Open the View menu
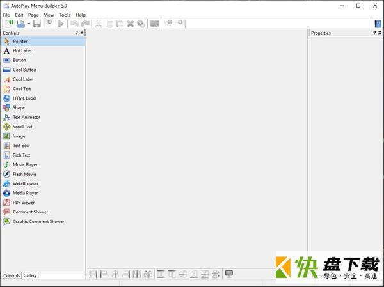Screen dimensions: 384x287 [49, 15]
